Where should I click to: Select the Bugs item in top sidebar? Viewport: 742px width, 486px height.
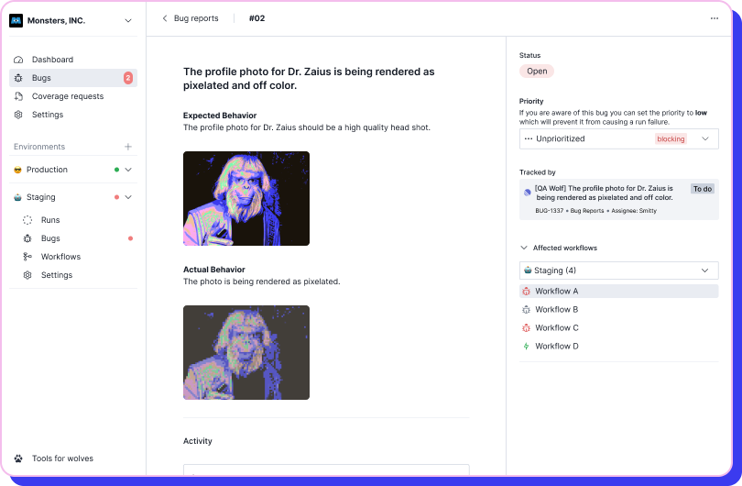73,78
